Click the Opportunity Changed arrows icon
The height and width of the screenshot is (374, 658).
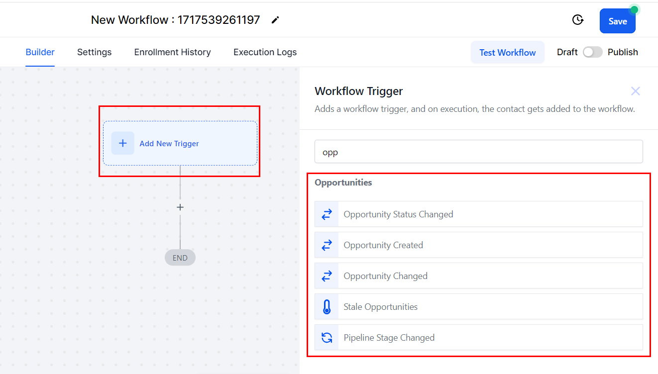point(327,276)
